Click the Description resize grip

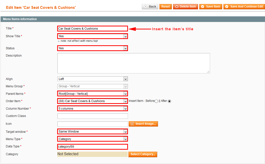click(208, 72)
